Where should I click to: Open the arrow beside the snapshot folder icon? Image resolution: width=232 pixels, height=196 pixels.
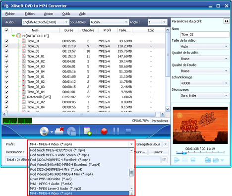[x=222, y=160]
